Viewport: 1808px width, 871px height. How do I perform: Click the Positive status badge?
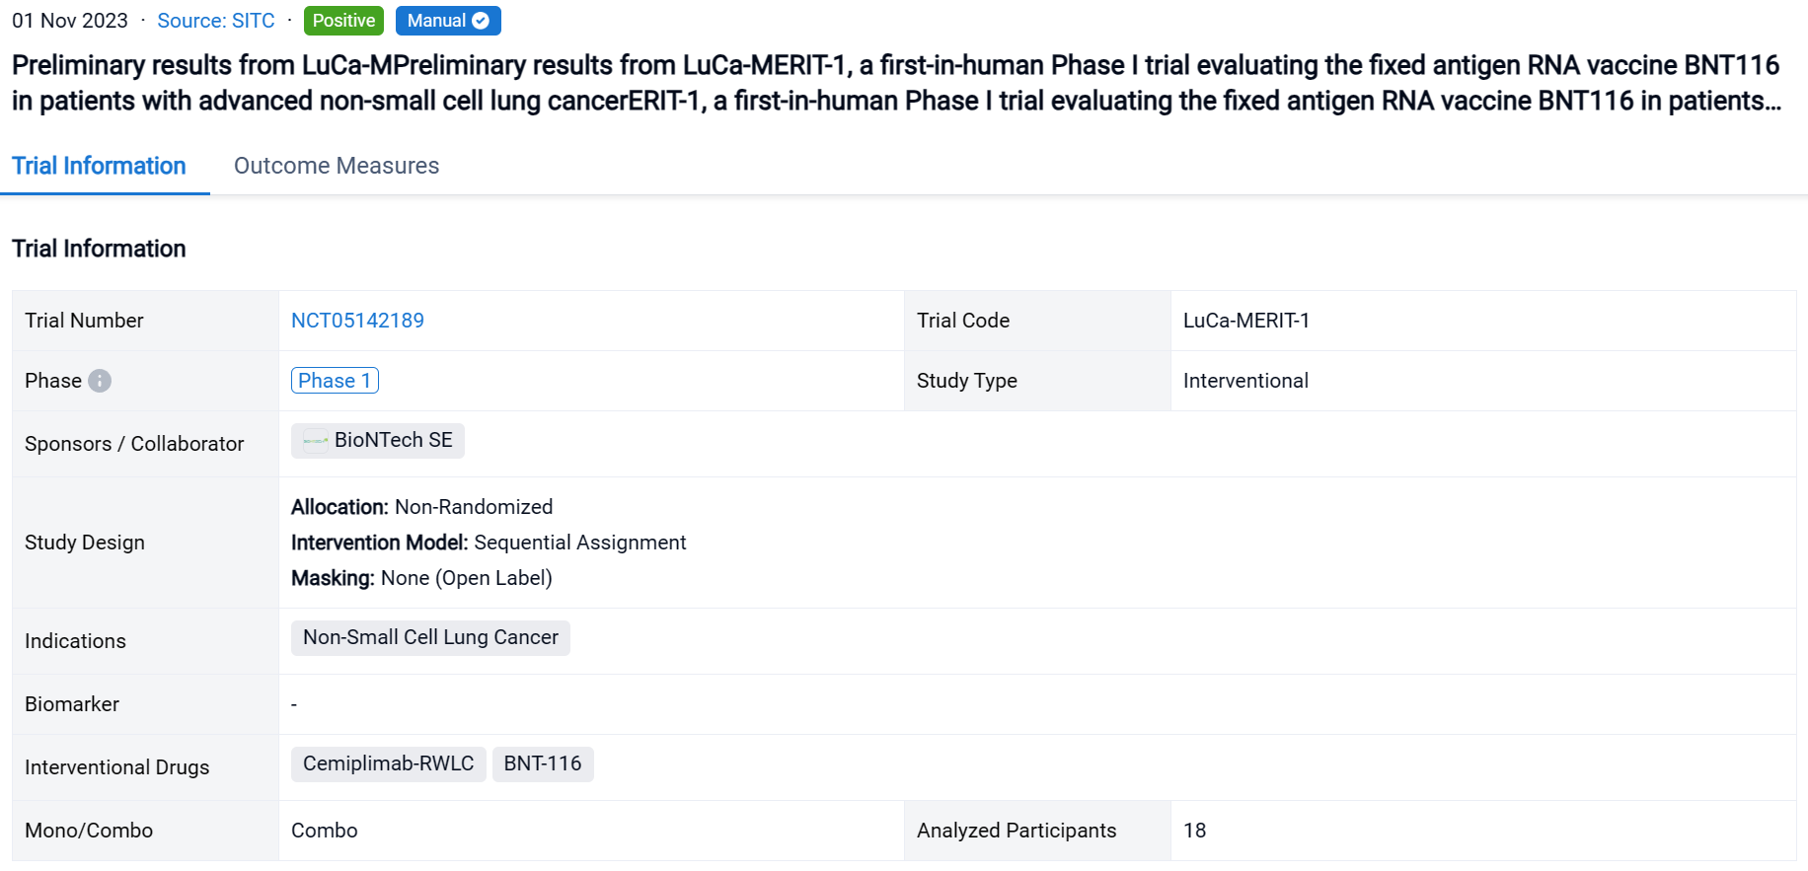(343, 21)
